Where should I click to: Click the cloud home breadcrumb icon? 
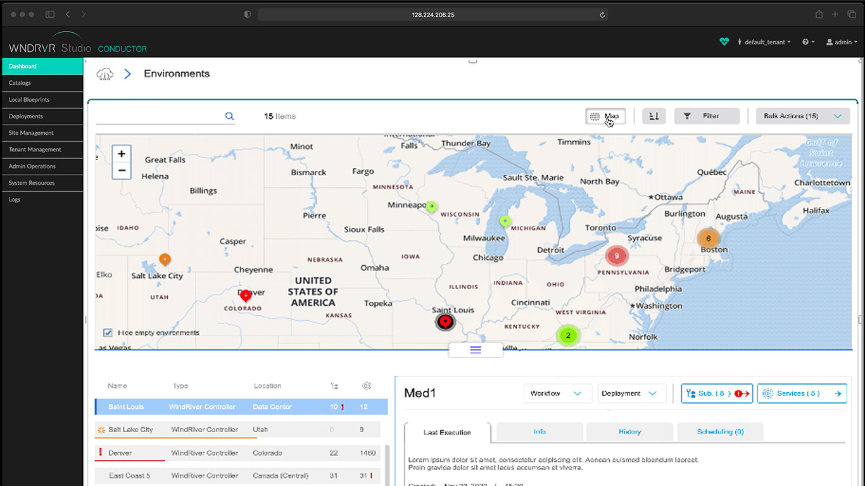105,74
